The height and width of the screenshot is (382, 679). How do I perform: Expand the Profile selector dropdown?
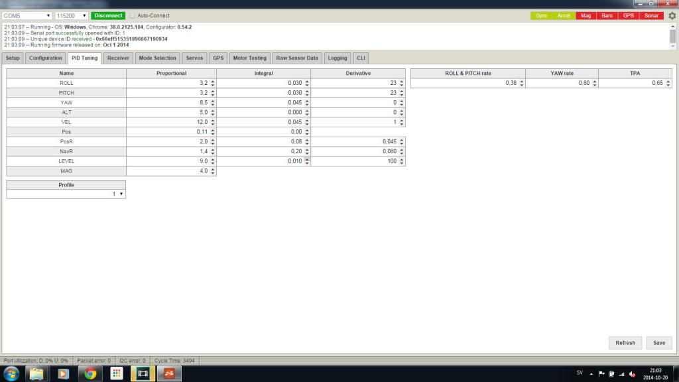(x=66, y=194)
